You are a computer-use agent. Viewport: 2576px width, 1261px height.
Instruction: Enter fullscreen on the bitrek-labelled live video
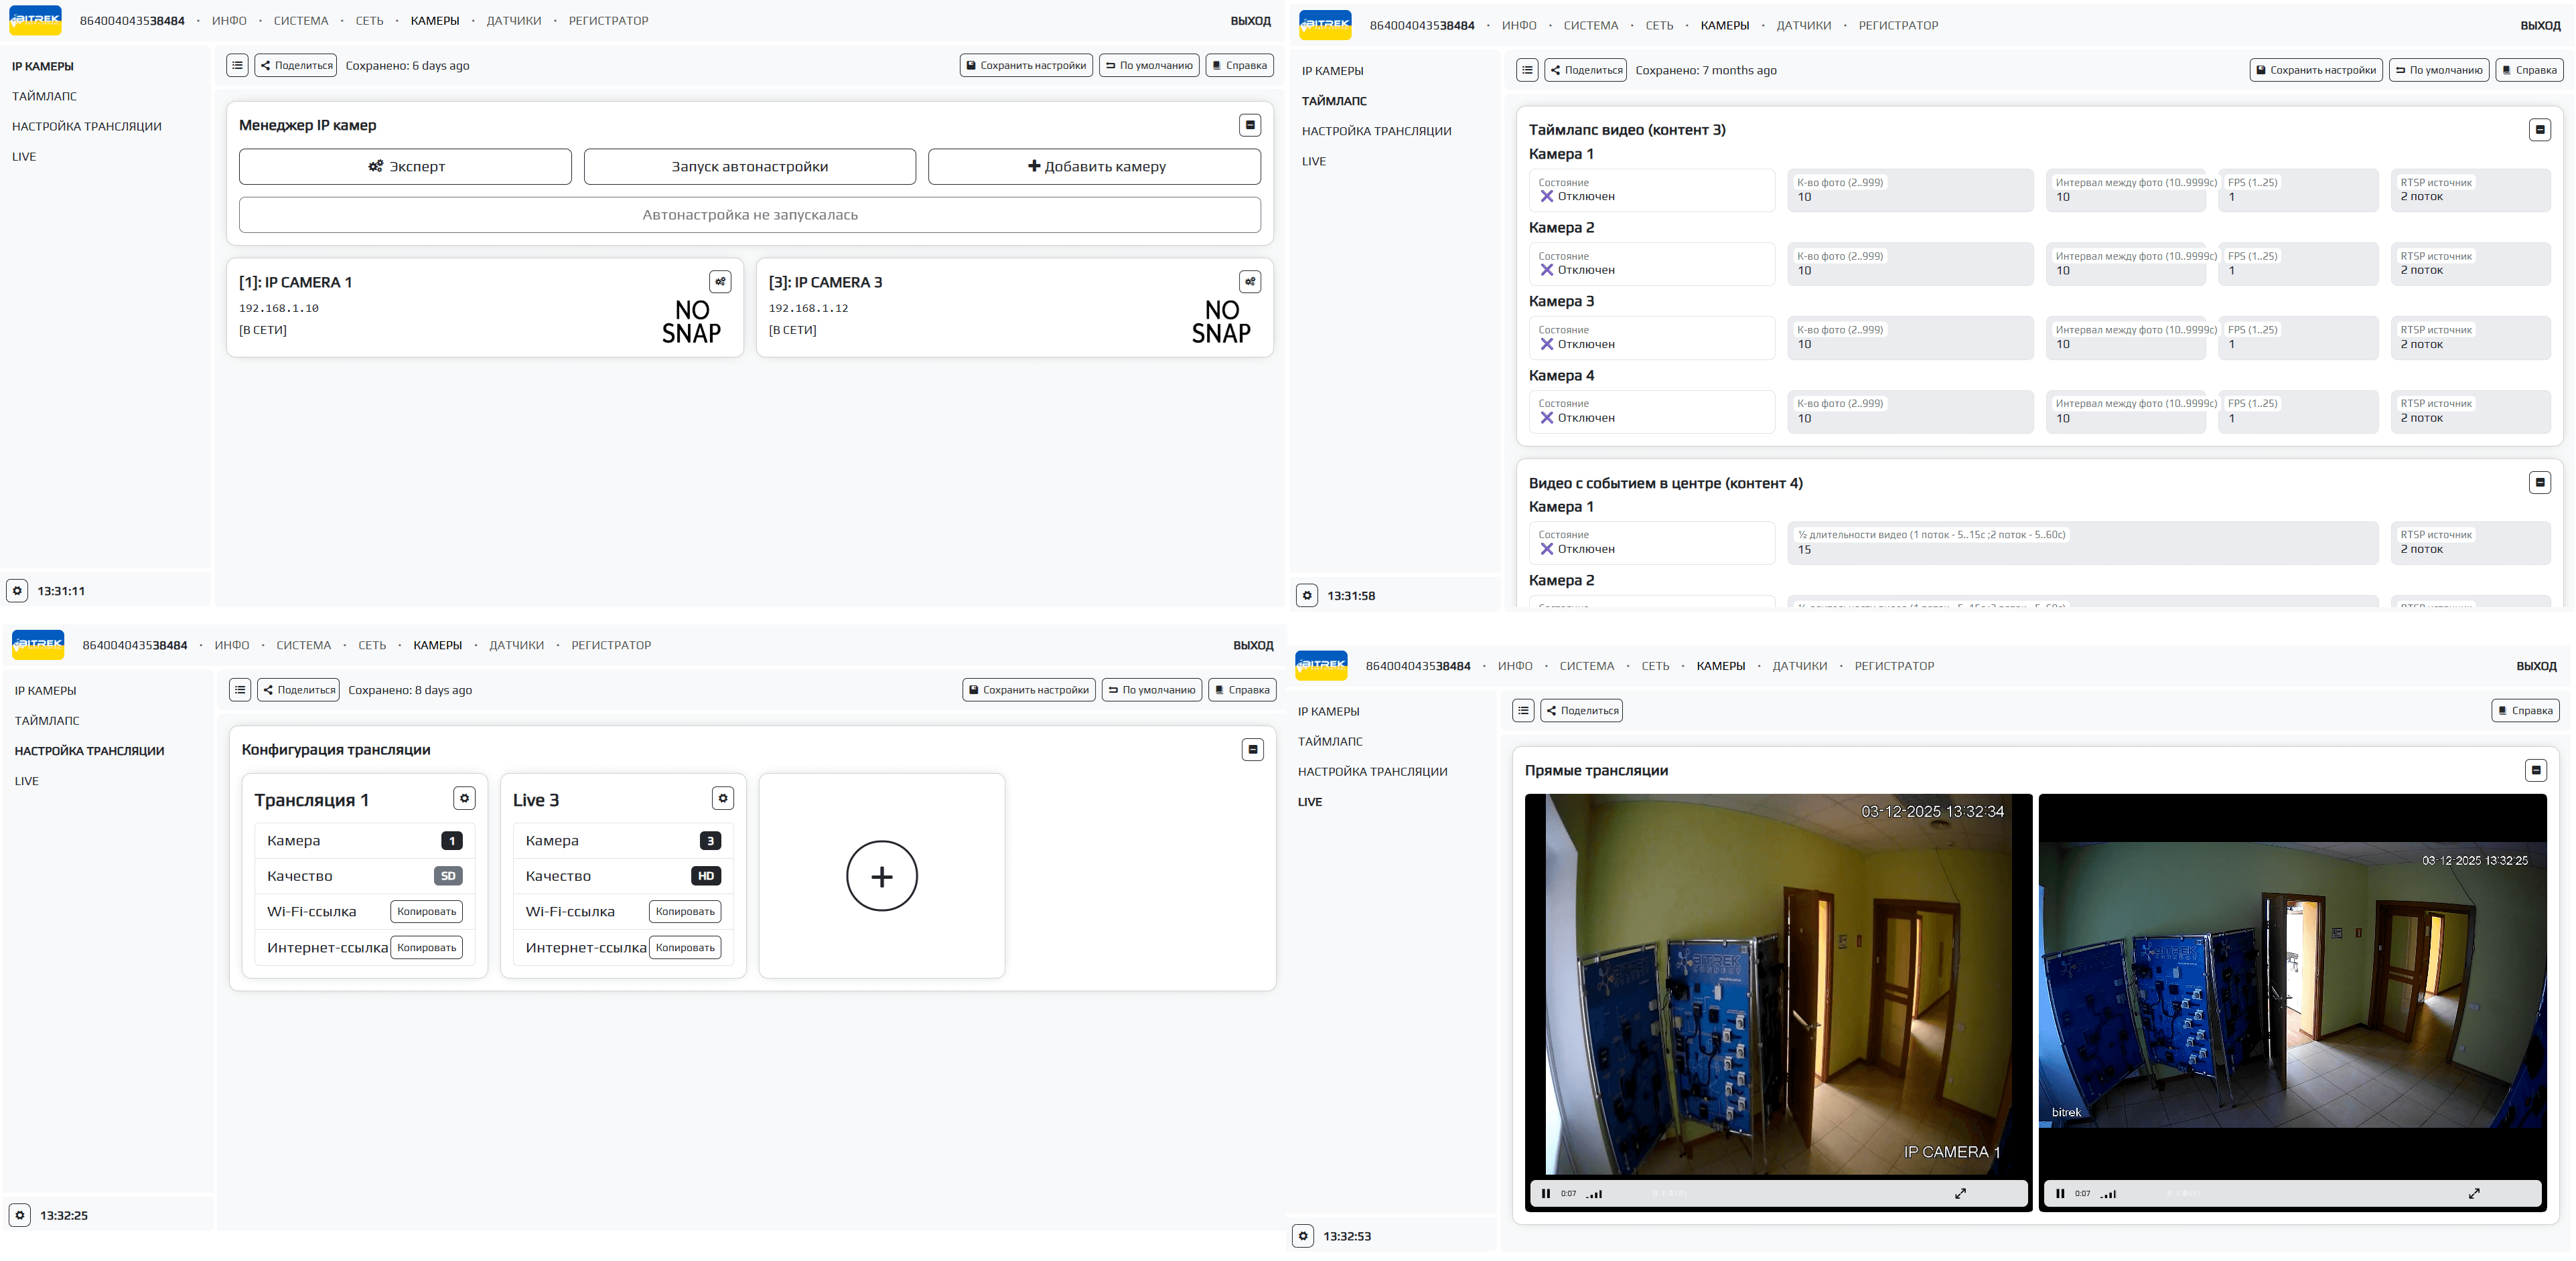pyautogui.click(x=2474, y=1193)
